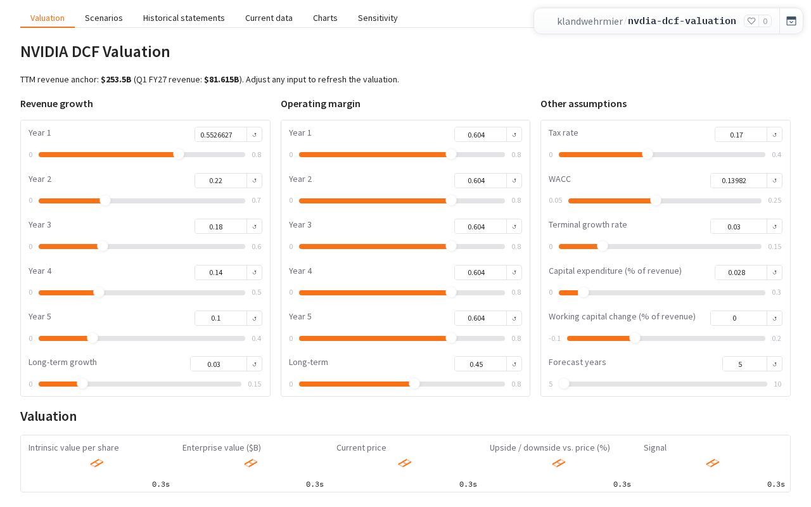811x507 pixels.
Task: Reset Revenue growth Year 1 value
Action: [255, 134]
